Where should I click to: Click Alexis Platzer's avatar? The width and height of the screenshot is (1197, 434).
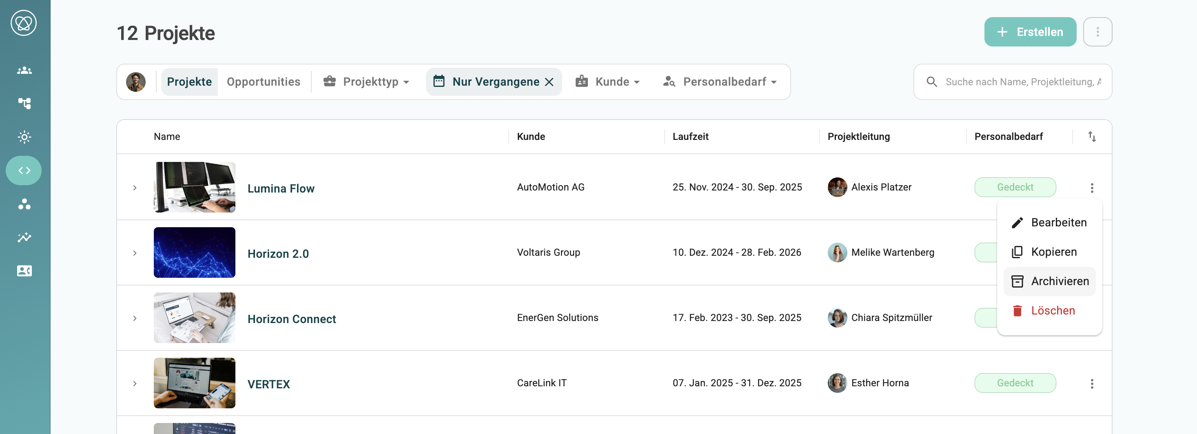(x=837, y=187)
